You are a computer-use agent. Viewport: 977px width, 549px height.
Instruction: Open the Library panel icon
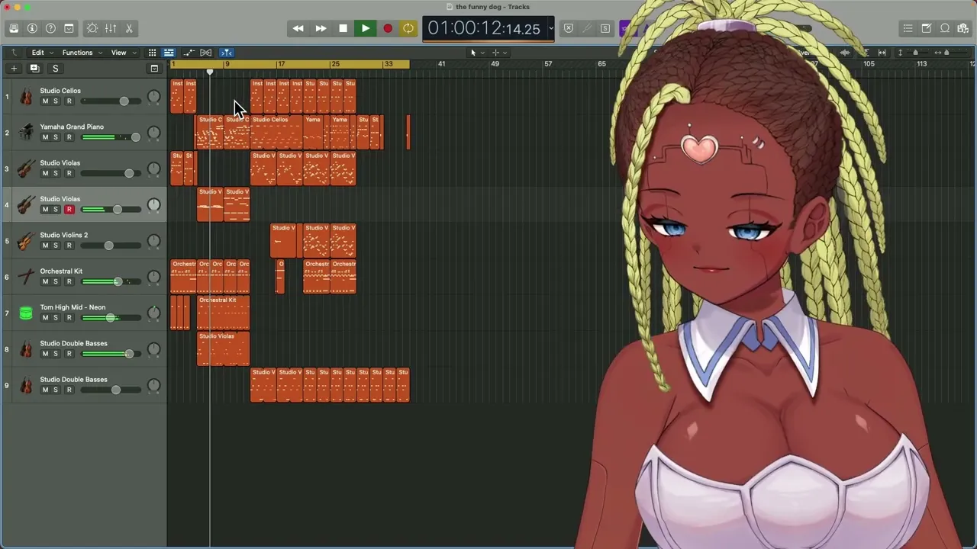pos(14,28)
